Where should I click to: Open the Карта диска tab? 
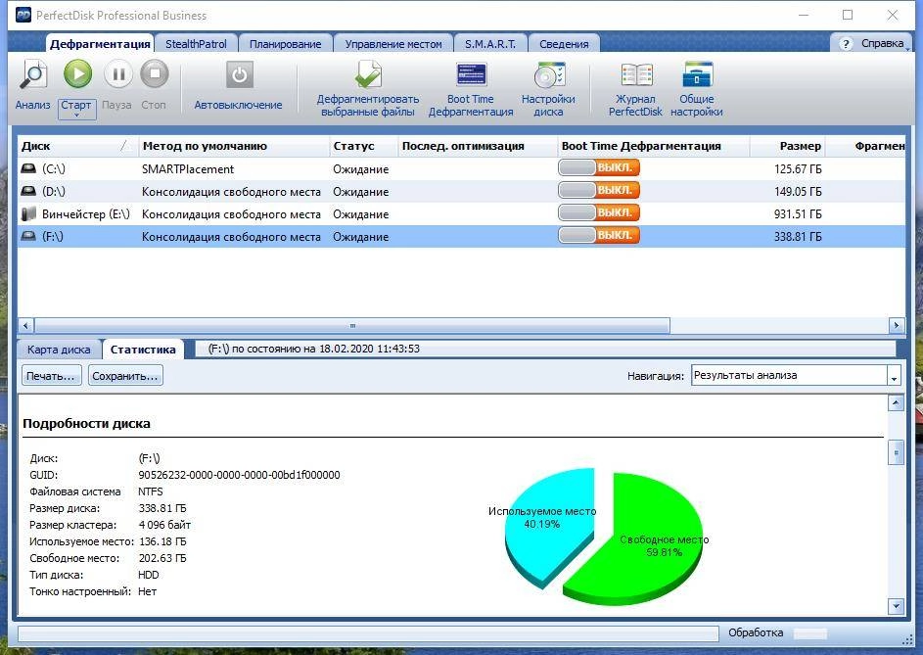(x=59, y=350)
